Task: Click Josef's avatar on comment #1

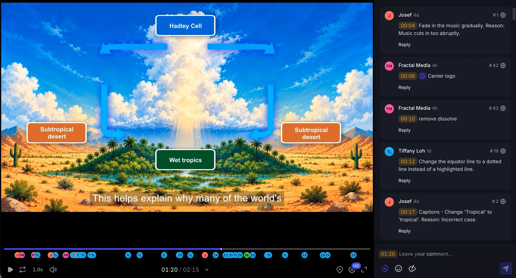Action: tap(389, 15)
